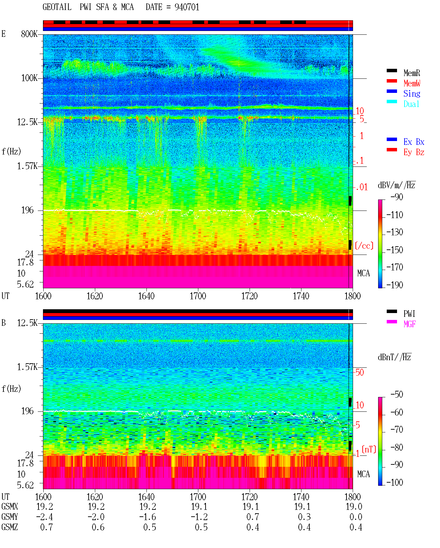440x548 pixels.
Task: Click the cyan Dual legend swatch
Action: click(392, 102)
